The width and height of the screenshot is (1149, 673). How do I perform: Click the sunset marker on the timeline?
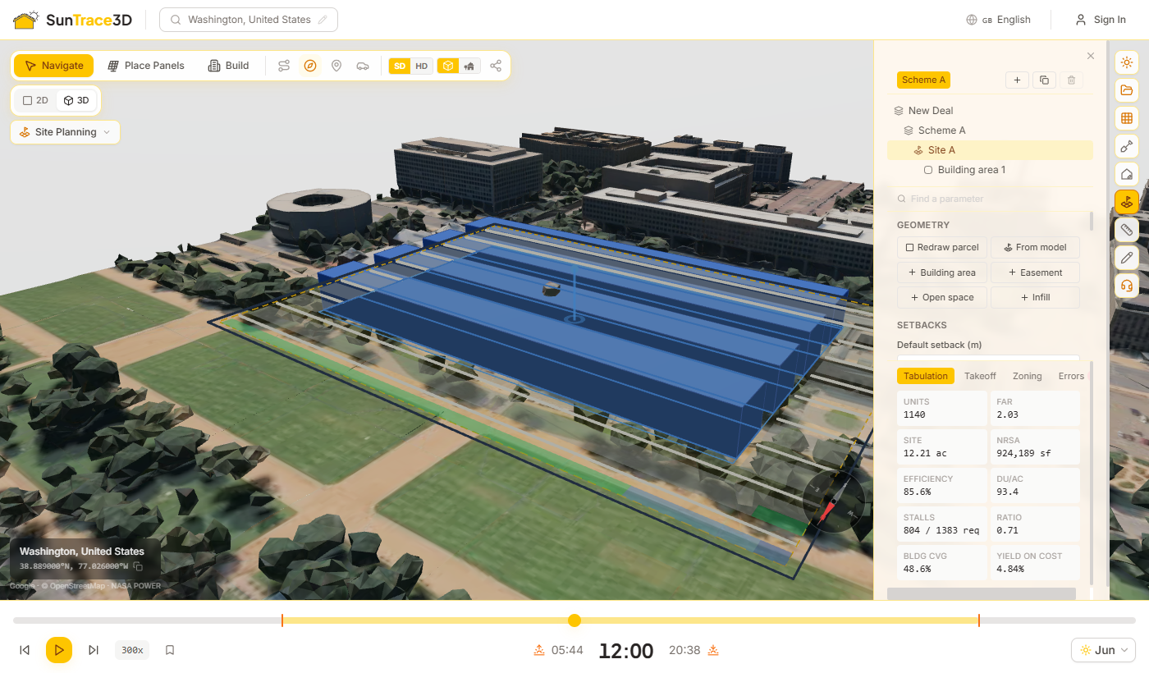(x=979, y=620)
